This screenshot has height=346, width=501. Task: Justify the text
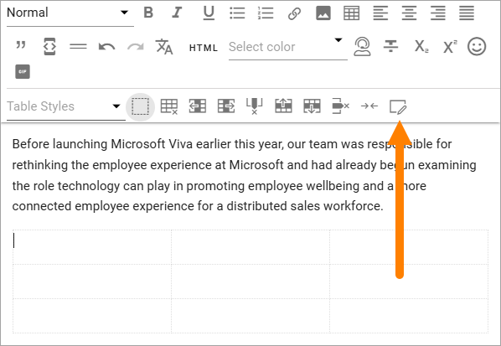click(467, 13)
